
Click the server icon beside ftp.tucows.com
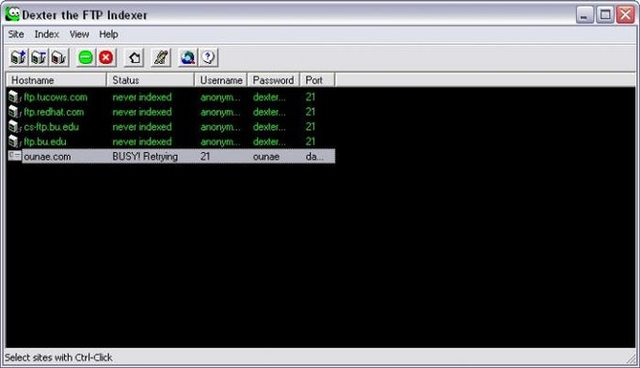15,97
